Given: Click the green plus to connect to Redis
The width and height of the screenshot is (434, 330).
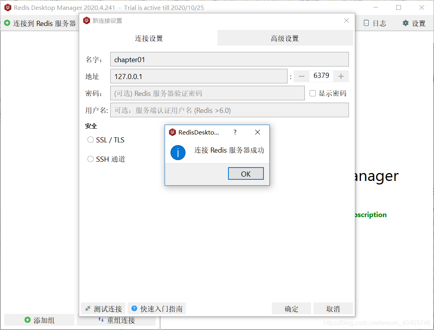Looking at the screenshot, I should pos(7,23).
